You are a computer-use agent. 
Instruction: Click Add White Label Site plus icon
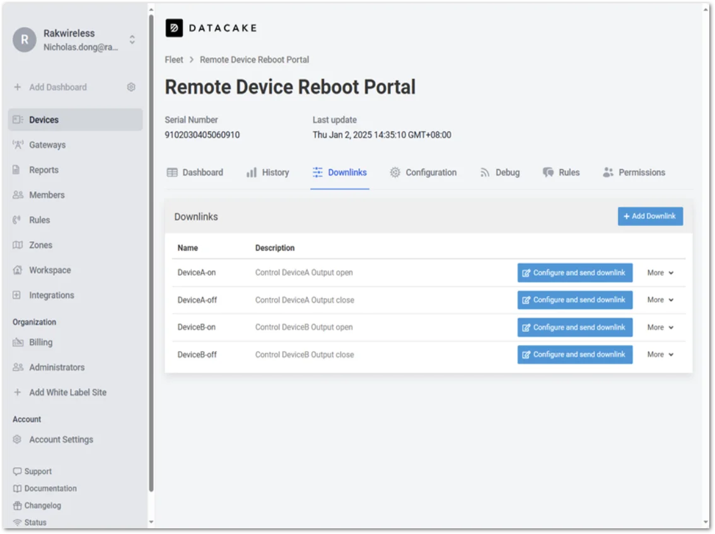17,393
